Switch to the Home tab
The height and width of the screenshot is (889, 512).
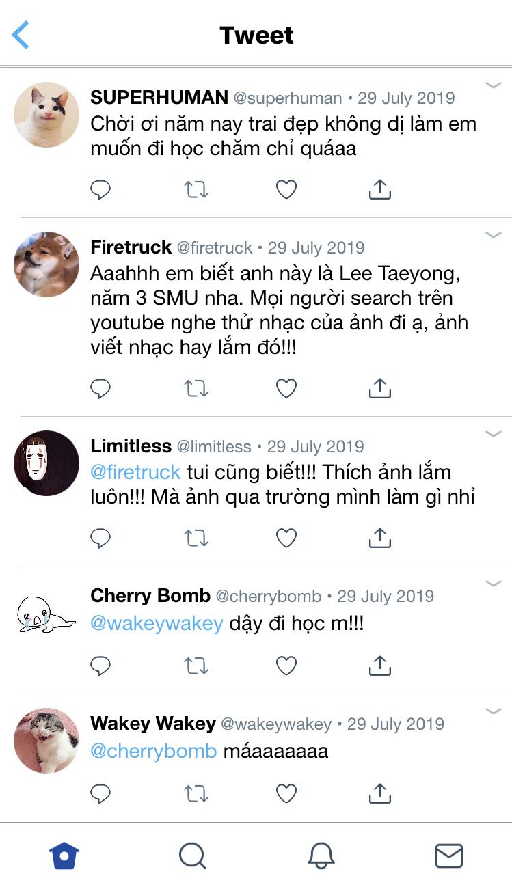(64, 856)
